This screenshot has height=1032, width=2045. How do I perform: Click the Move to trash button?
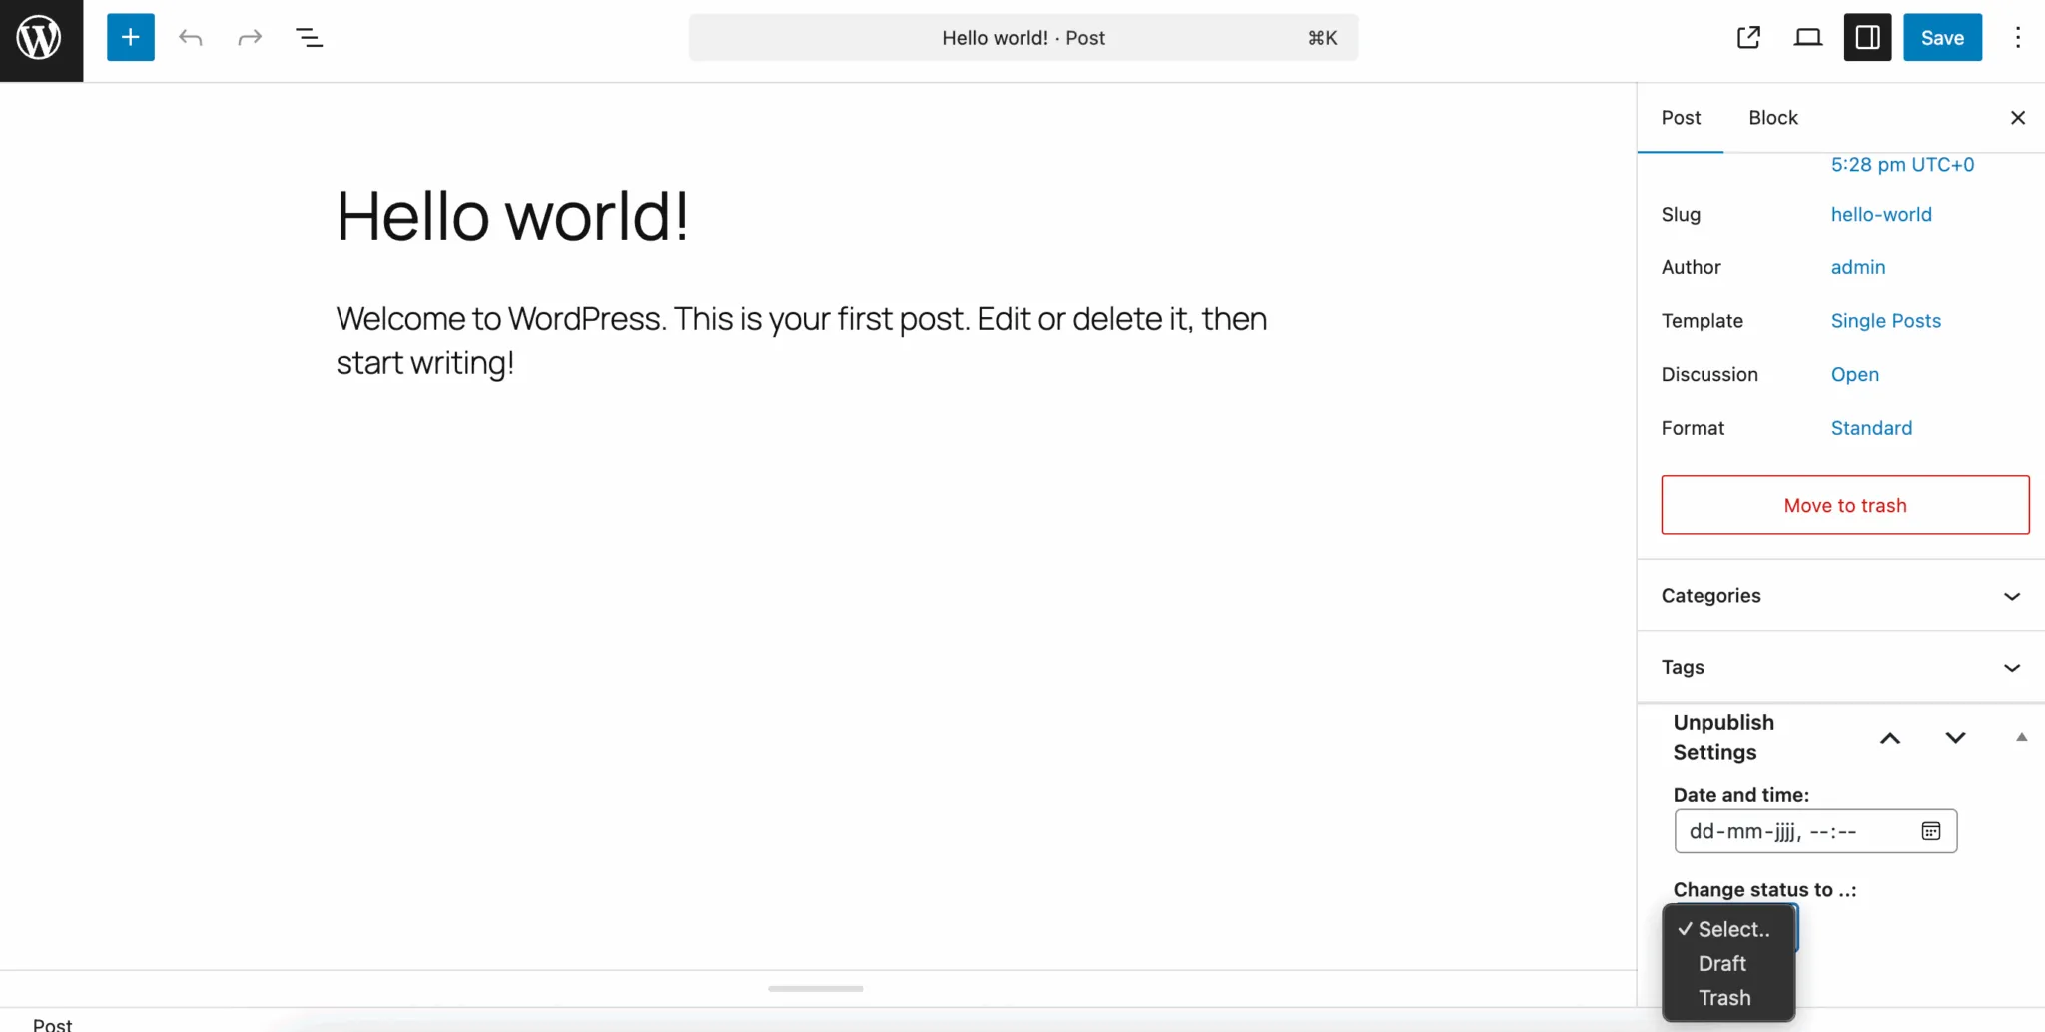(x=1844, y=505)
